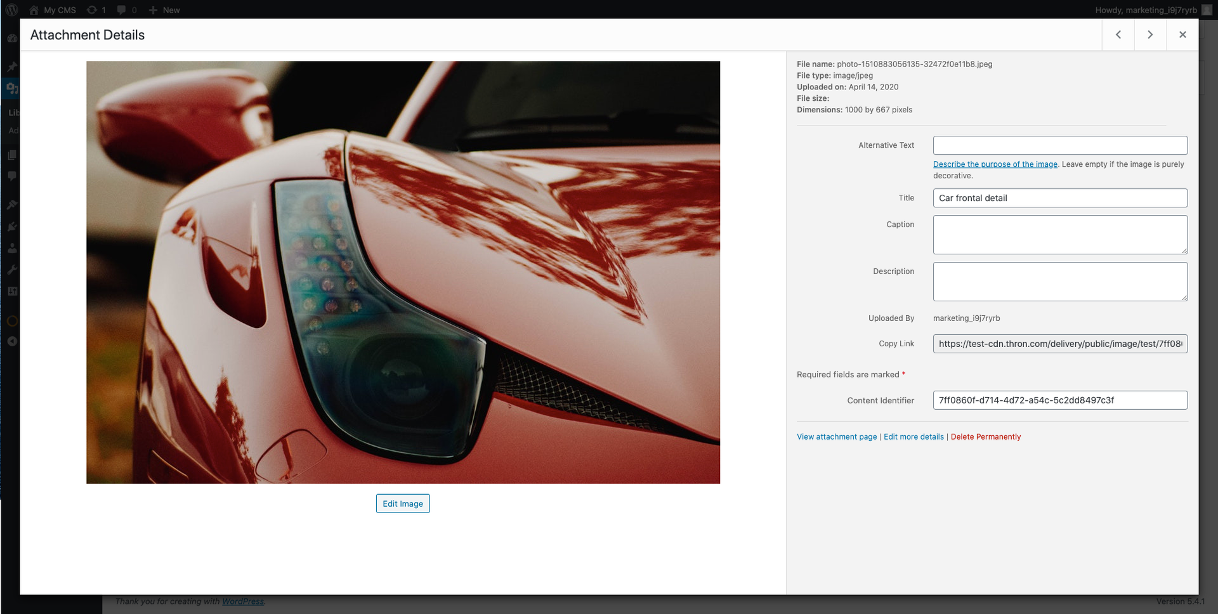Open the Tools wrench icon in sidebar
Image resolution: width=1218 pixels, height=614 pixels.
pos(11,270)
